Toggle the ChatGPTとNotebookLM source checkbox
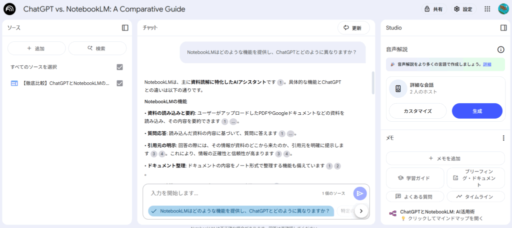Image resolution: width=512 pixels, height=228 pixels. click(x=120, y=83)
